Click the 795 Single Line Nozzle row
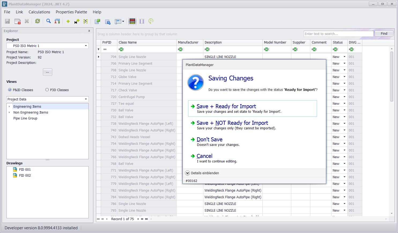 point(229,210)
